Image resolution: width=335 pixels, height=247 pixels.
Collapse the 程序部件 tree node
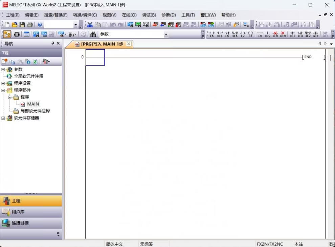[3, 90]
